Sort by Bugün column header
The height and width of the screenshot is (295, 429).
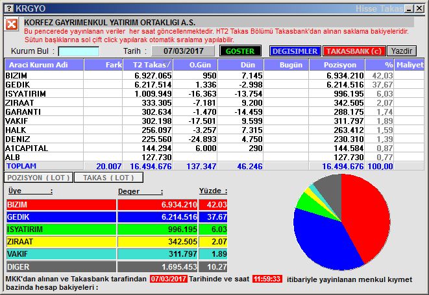[x=286, y=65]
